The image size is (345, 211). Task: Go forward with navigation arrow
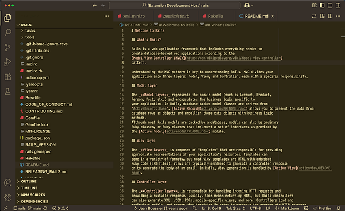point(102,6)
